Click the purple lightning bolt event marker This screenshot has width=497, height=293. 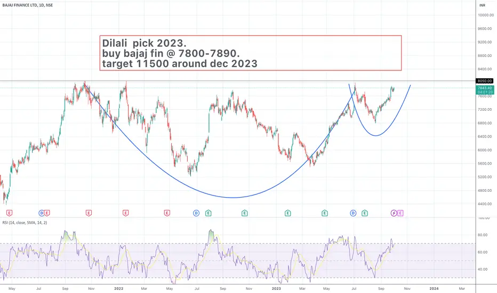[394, 213]
